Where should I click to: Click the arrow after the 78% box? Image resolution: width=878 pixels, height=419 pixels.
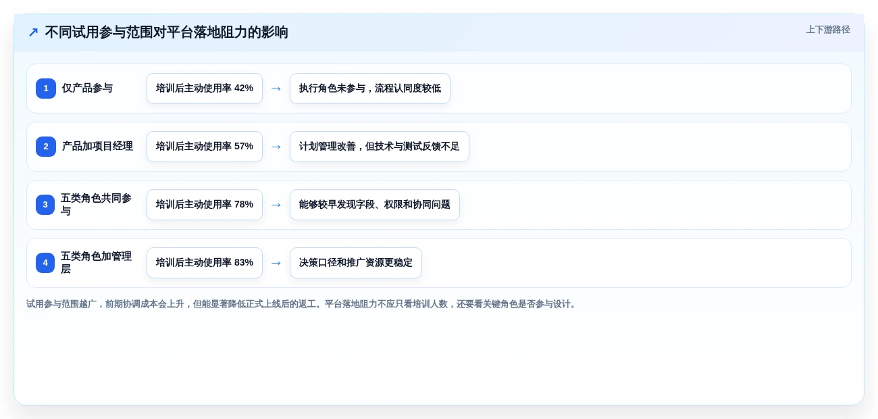point(276,205)
